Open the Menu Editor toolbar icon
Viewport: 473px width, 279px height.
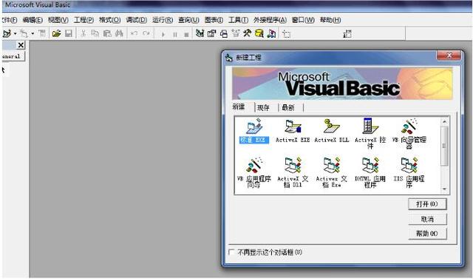pos(41,33)
